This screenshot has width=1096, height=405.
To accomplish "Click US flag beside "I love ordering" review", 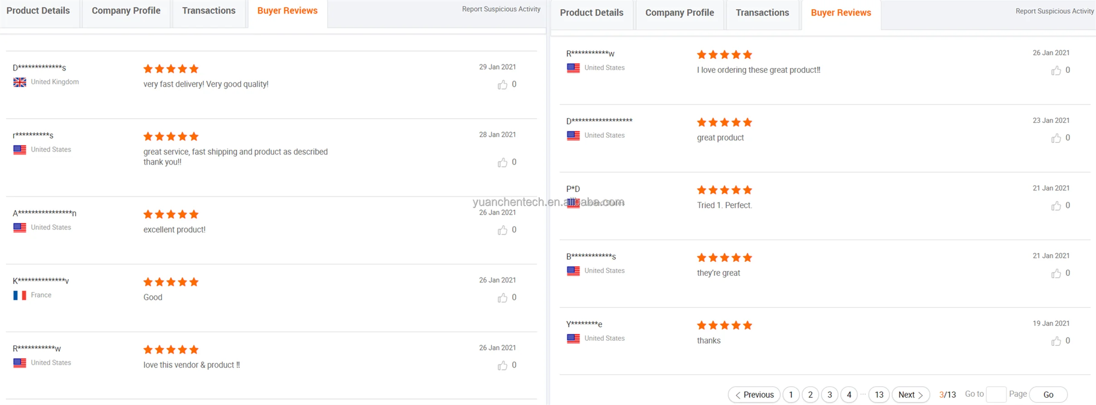I will pos(573,68).
